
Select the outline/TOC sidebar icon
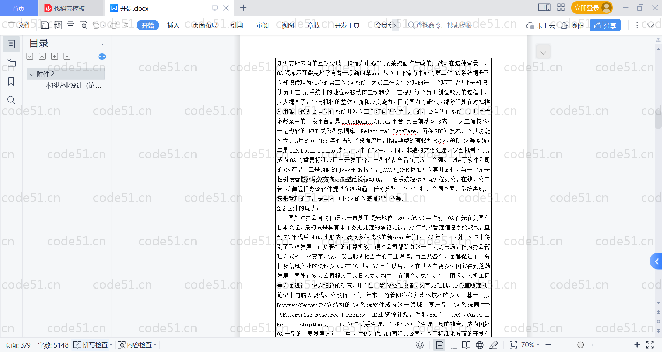(11, 44)
